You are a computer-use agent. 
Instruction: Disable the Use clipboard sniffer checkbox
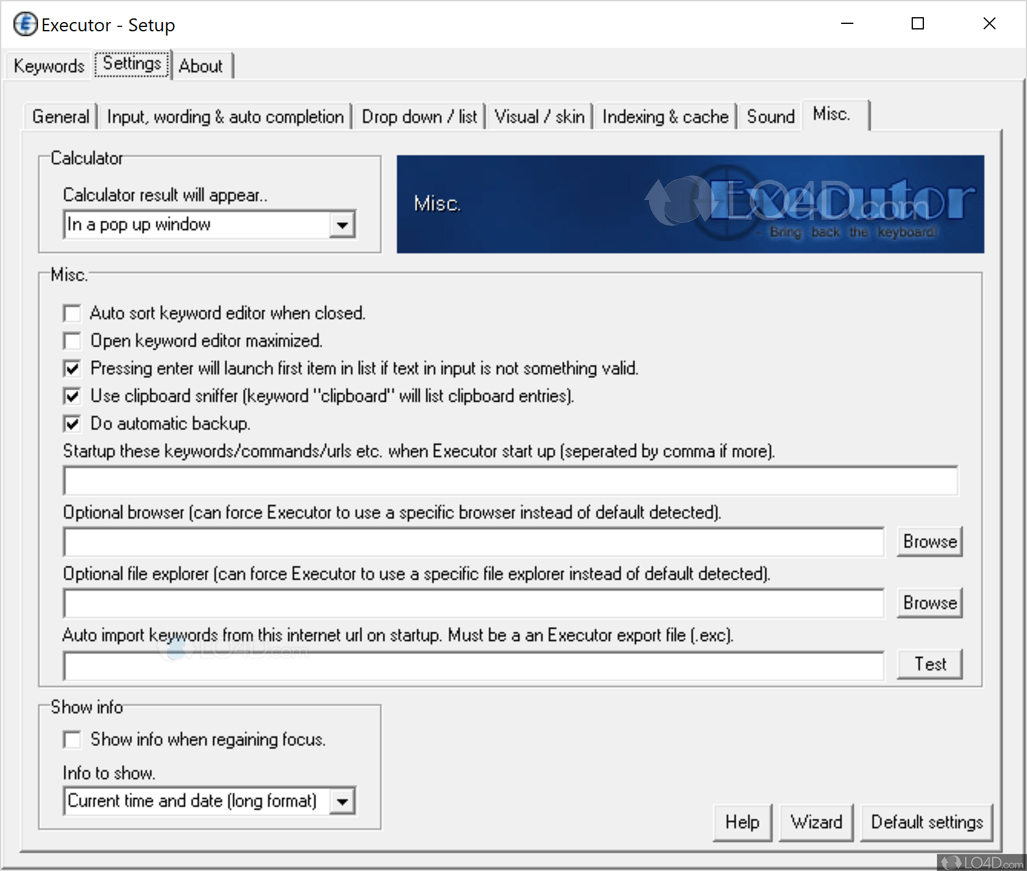pyautogui.click(x=72, y=396)
